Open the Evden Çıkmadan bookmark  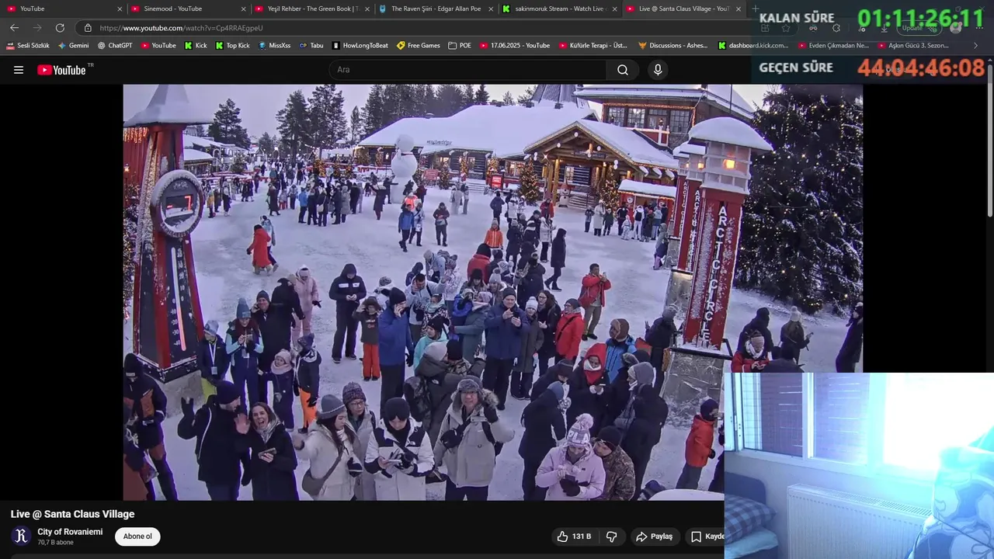click(x=832, y=46)
